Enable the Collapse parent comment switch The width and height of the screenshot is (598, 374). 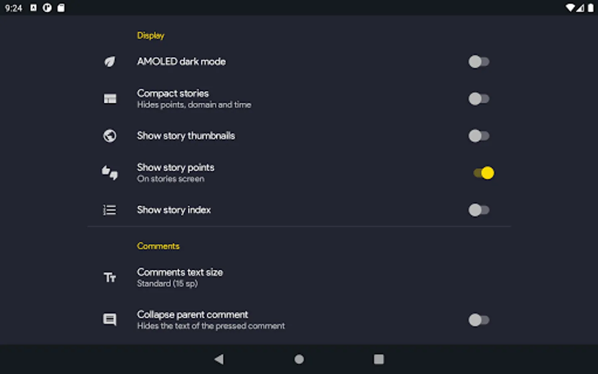coord(479,320)
